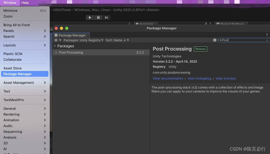Expand Post Processing package versions
Image resolution: width=270 pixels, height=154 pixels.
pyautogui.click(x=56, y=52)
